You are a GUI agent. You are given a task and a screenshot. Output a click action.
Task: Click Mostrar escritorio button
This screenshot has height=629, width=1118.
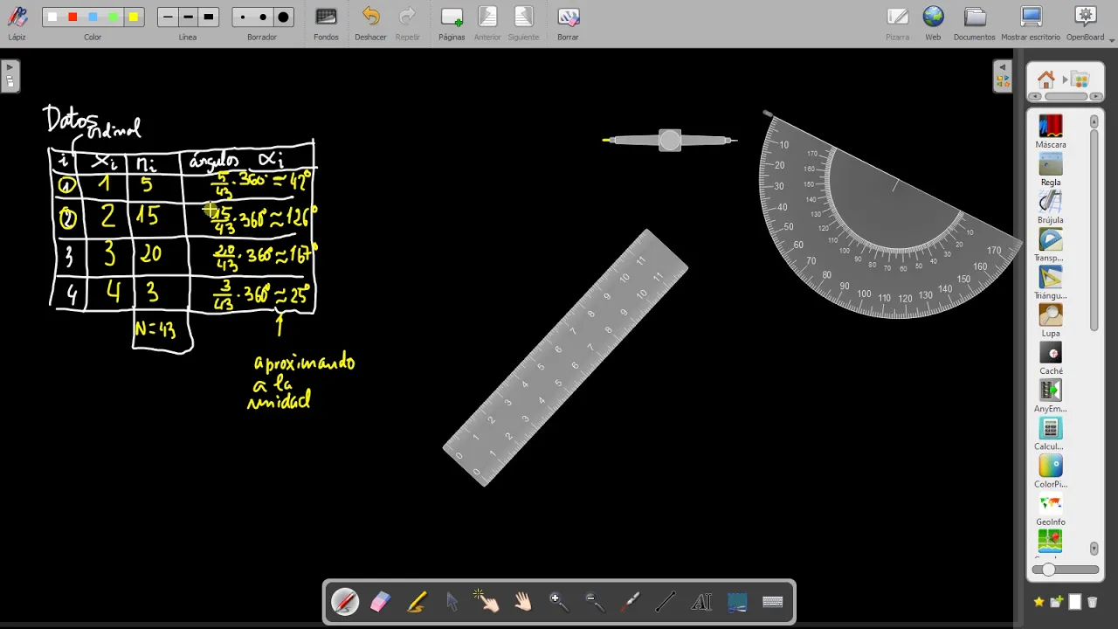tap(1031, 24)
